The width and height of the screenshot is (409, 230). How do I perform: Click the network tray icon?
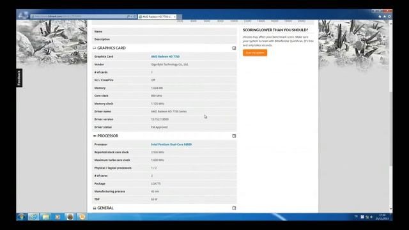tap(367, 217)
